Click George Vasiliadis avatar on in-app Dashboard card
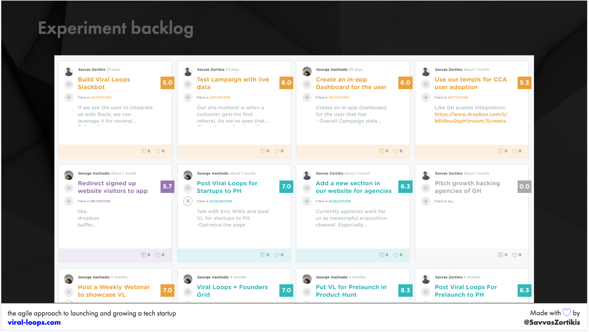Screen dimensions: 589x332 click(307, 71)
